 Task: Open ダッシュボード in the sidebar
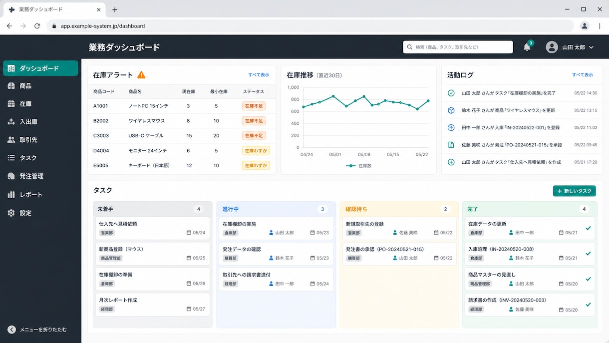pyautogui.click(x=40, y=68)
